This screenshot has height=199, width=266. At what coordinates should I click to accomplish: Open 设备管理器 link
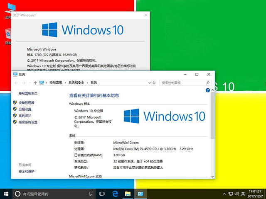(27, 103)
